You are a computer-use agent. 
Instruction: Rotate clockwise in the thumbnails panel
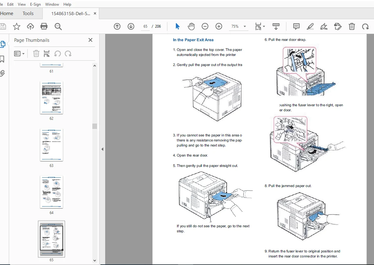click(68, 53)
